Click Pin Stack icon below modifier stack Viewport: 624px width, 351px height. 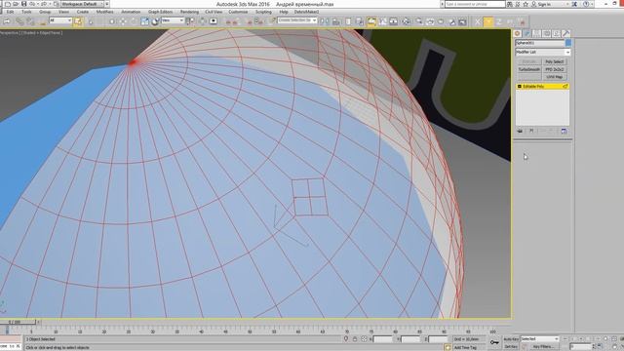click(520, 131)
